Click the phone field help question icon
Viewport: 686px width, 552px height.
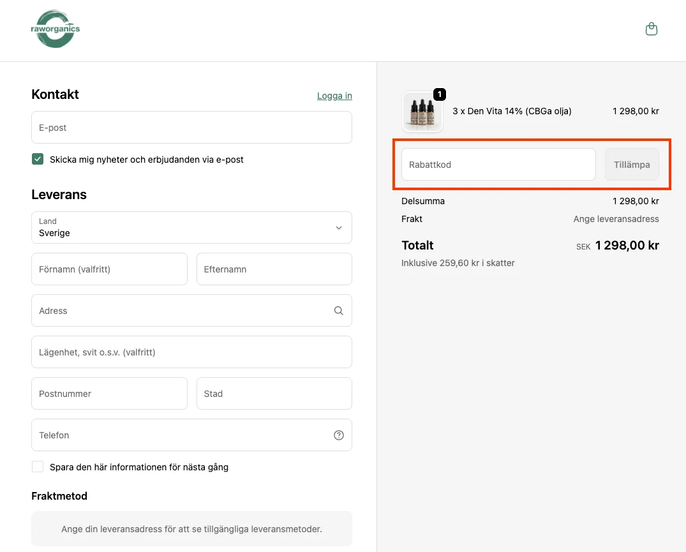click(x=338, y=435)
